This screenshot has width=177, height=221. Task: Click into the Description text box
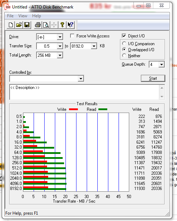tap(84, 92)
